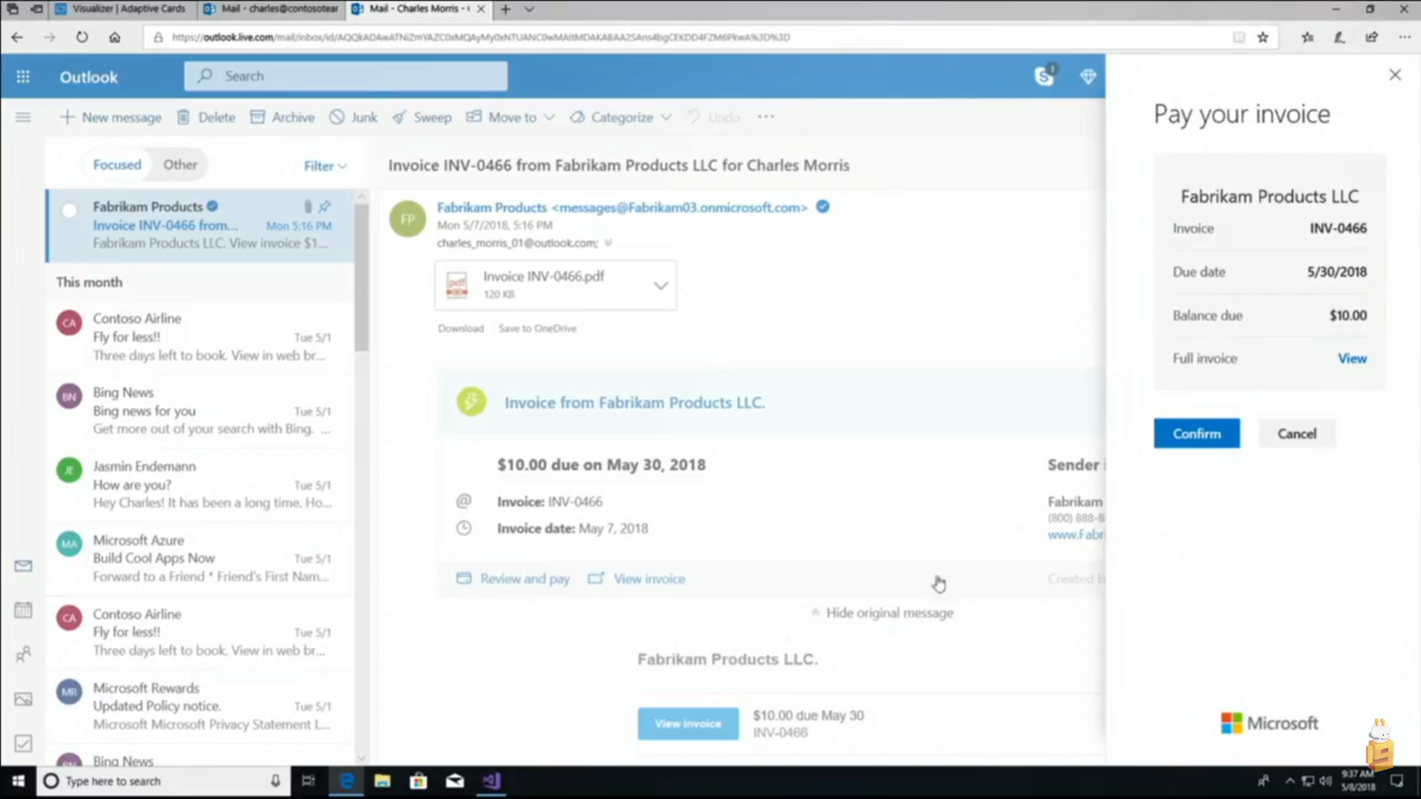Screen dimensions: 1421x799
Task: Click the Skype icon in header
Action: 1044,76
